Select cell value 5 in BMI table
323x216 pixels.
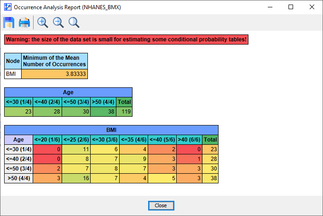pyautogui.click(x=162, y=178)
